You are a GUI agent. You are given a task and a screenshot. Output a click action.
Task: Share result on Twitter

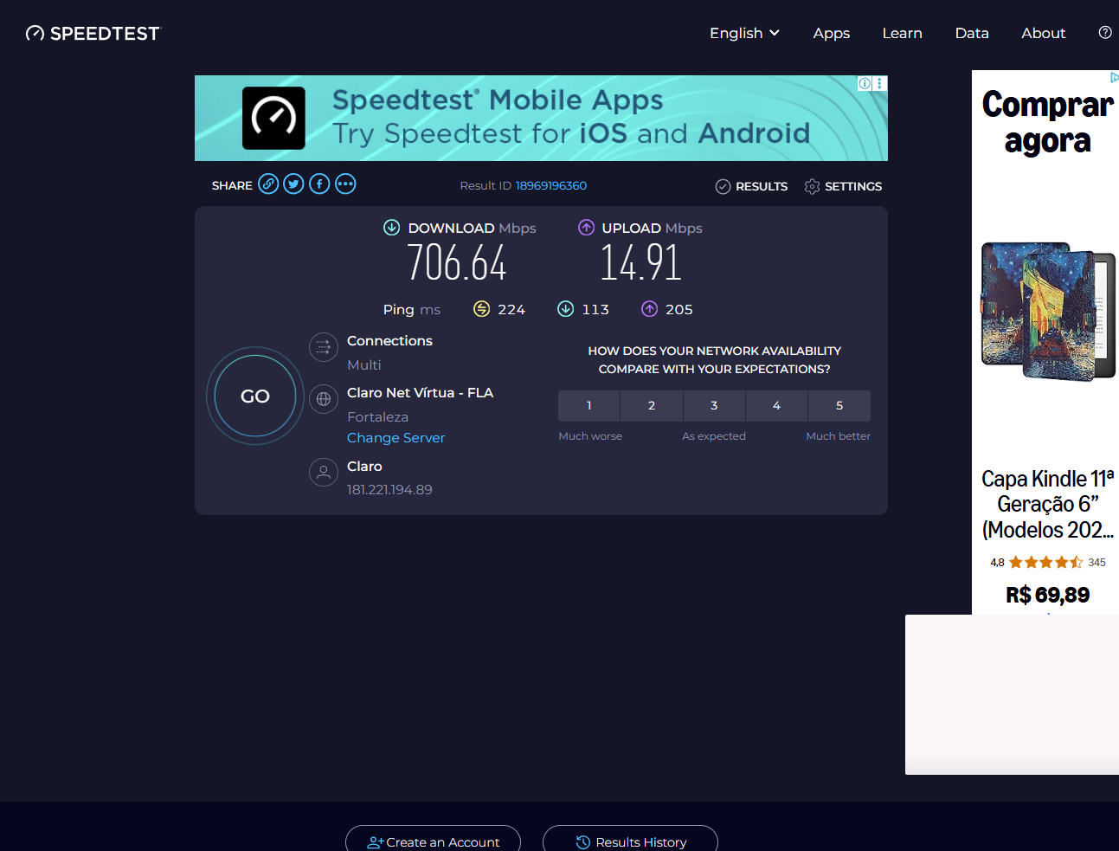pos(293,184)
